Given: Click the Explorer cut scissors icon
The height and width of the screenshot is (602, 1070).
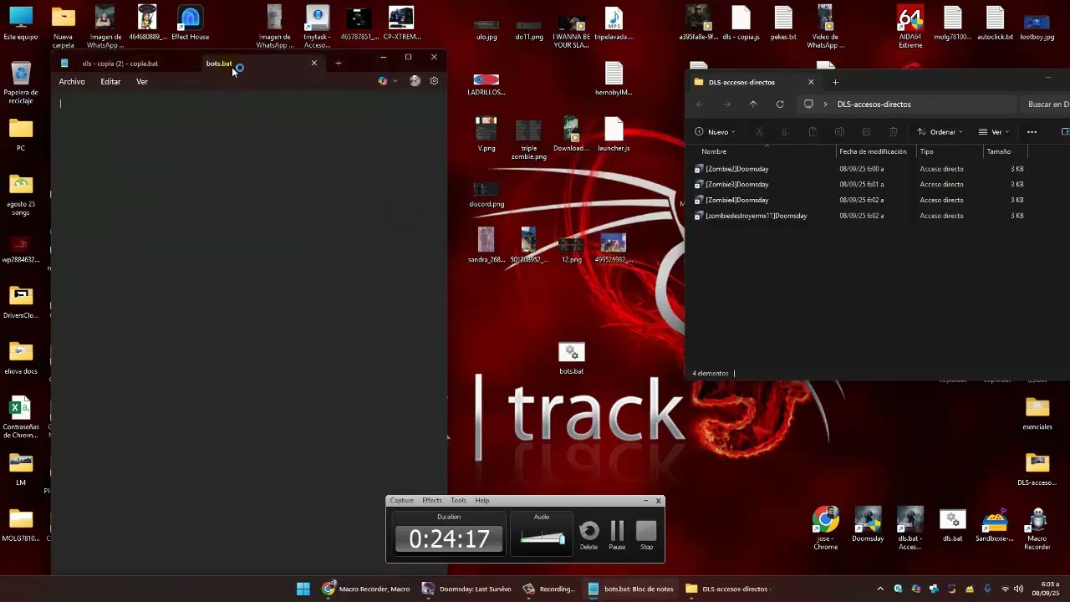Looking at the screenshot, I should coord(759,132).
